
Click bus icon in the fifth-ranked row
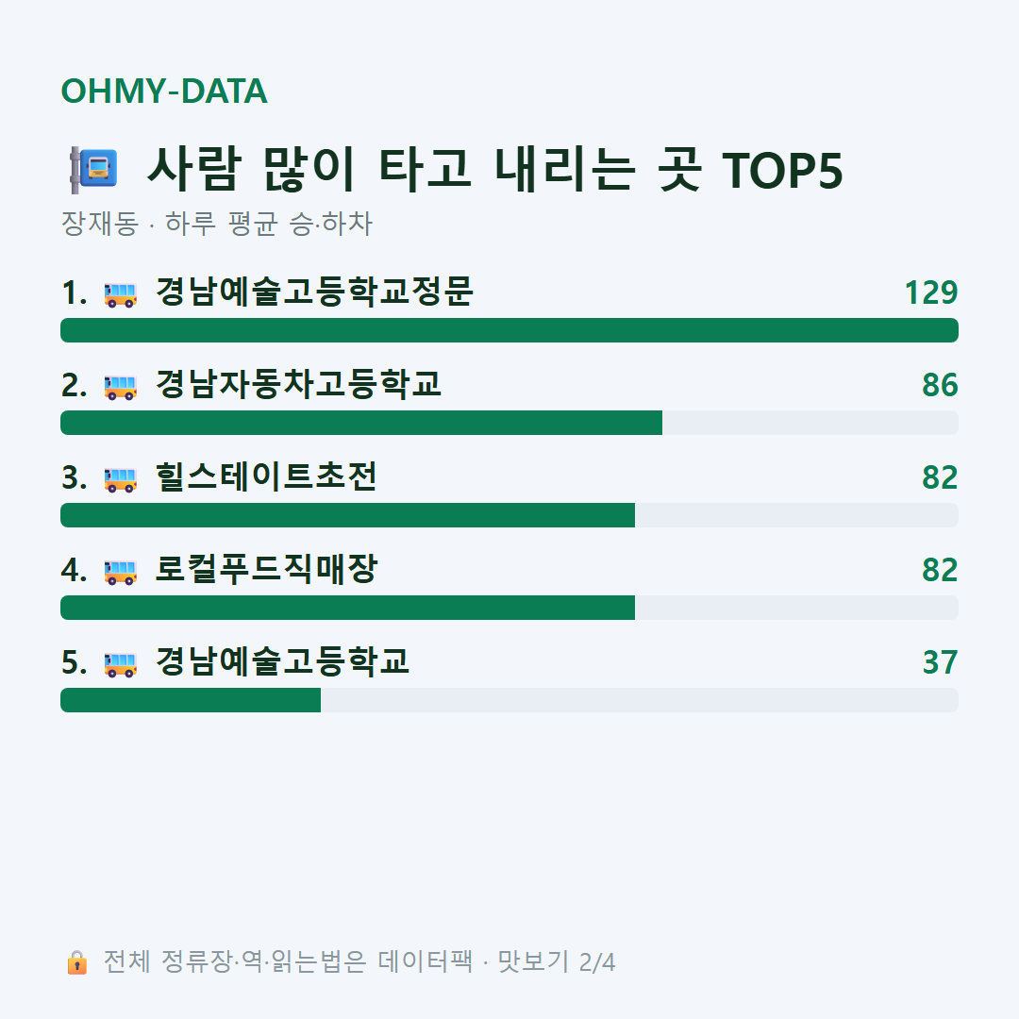coord(120,664)
